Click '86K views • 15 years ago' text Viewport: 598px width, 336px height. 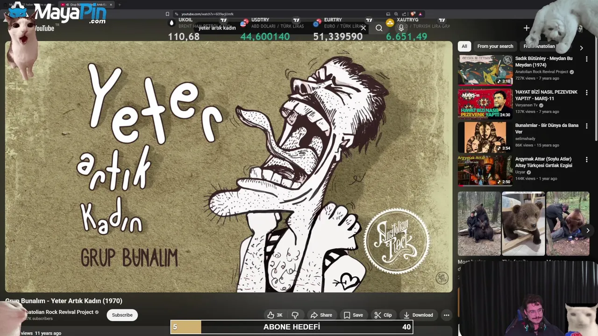(537, 145)
